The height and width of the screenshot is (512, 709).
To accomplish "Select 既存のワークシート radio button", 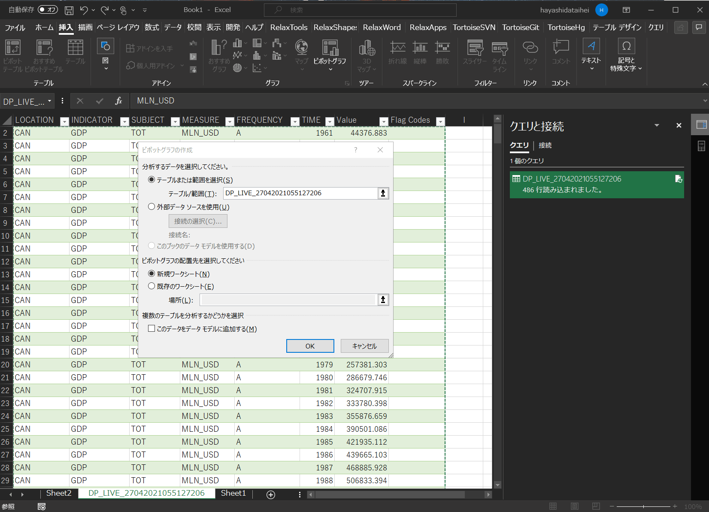I will click(151, 286).
